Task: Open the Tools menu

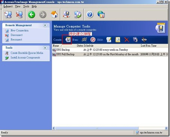Action: coord(26,6)
